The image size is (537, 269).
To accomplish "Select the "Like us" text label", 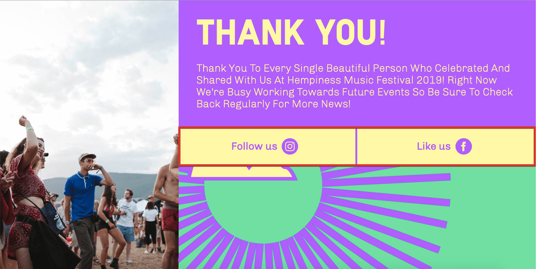I will point(434,146).
